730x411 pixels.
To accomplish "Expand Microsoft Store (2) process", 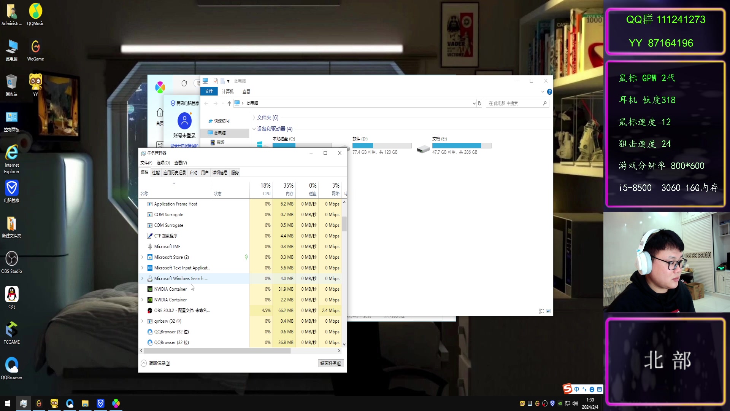I will coord(143,257).
